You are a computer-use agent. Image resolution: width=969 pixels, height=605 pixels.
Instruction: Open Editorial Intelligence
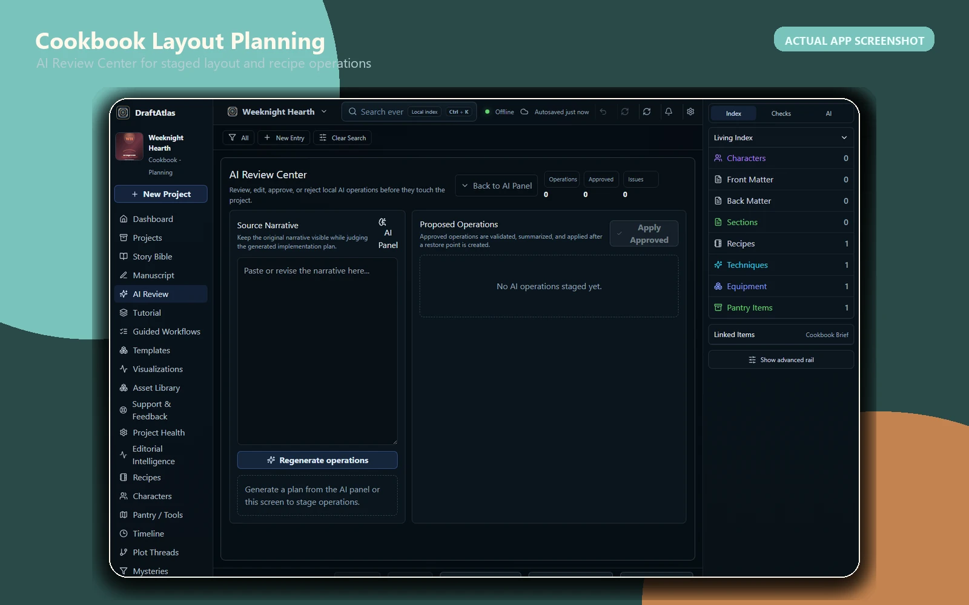click(160, 455)
